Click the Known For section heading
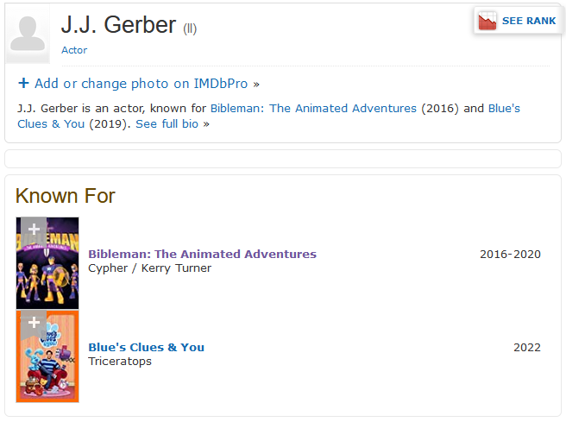Screen dimensions: 566x422 tap(65, 196)
